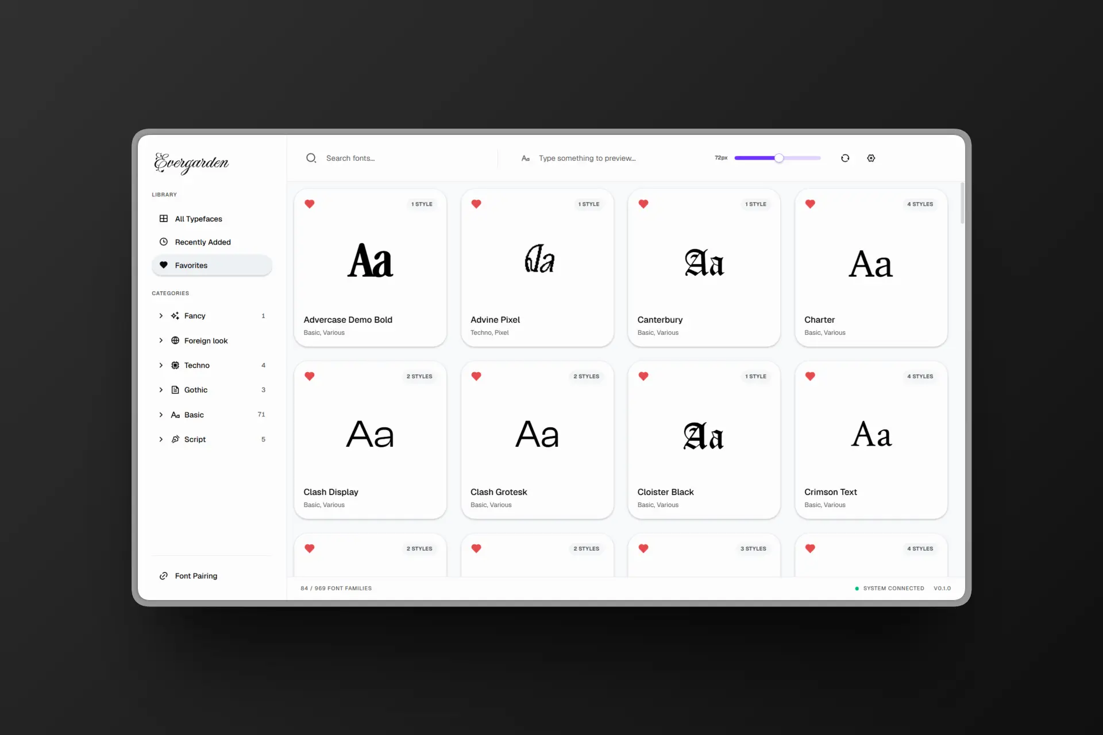This screenshot has width=1103, height=735.
Task: Switch to Recently Added view
Action: point(212,242)
